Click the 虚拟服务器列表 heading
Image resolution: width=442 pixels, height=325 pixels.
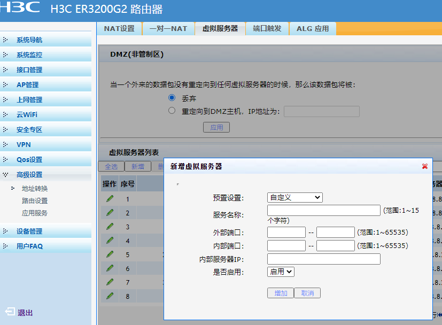pyautogui.click(x=134, y=152)
